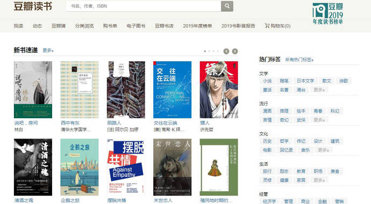Open the 西中有东 book cover
371x204 pixels.
tap(80, 90)
